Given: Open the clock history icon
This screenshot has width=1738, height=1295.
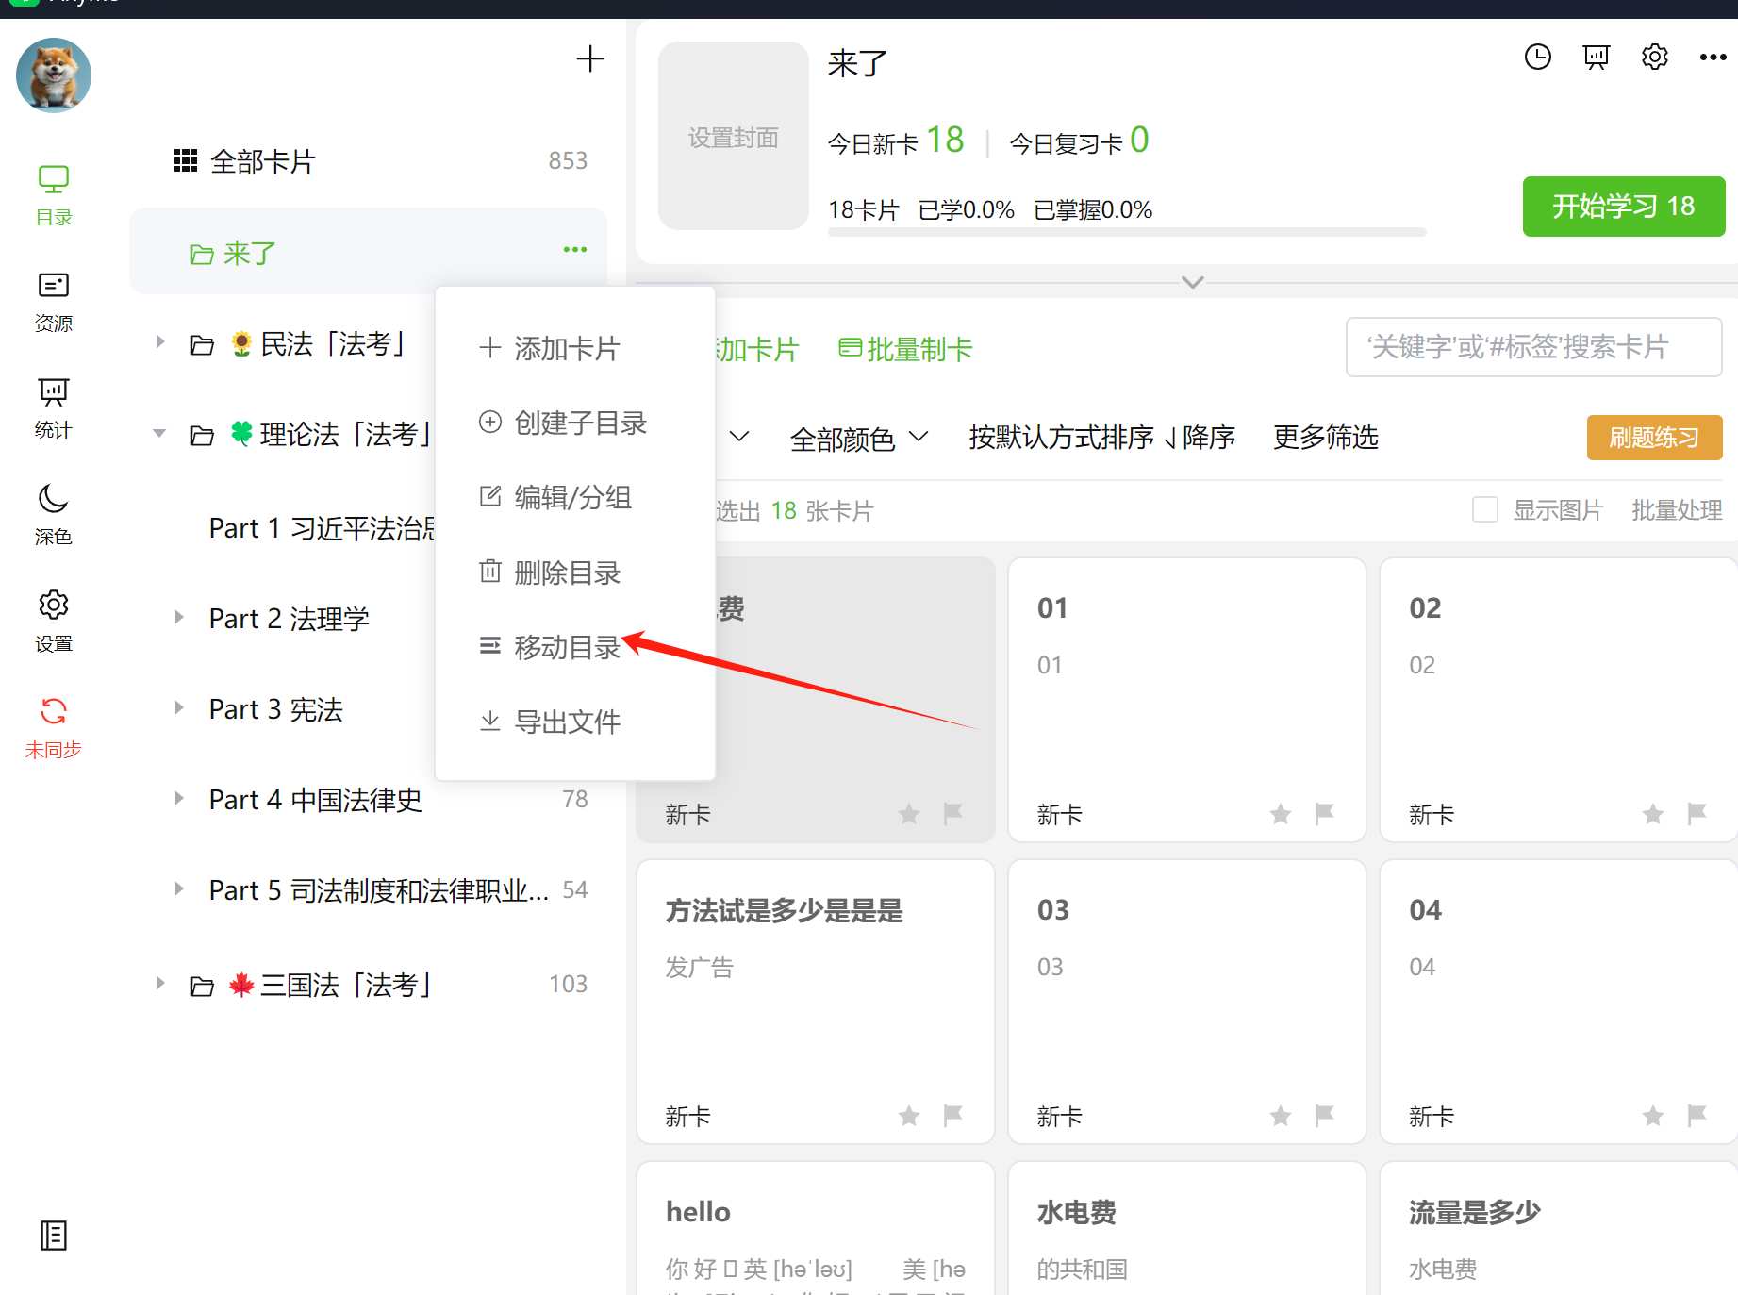Looking at the screenshot, I should click(1538, 58).
